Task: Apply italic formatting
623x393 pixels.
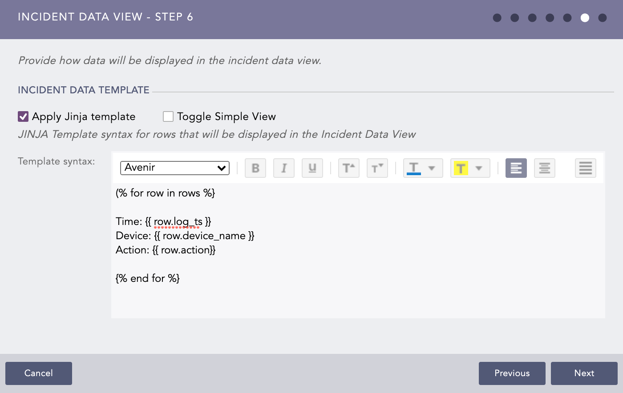Action: (x=283, y=168)
